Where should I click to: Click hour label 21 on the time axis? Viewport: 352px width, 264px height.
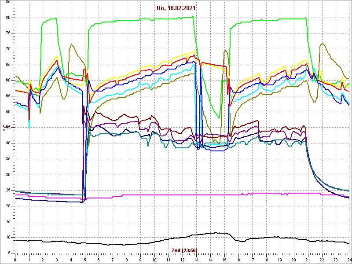308,260
